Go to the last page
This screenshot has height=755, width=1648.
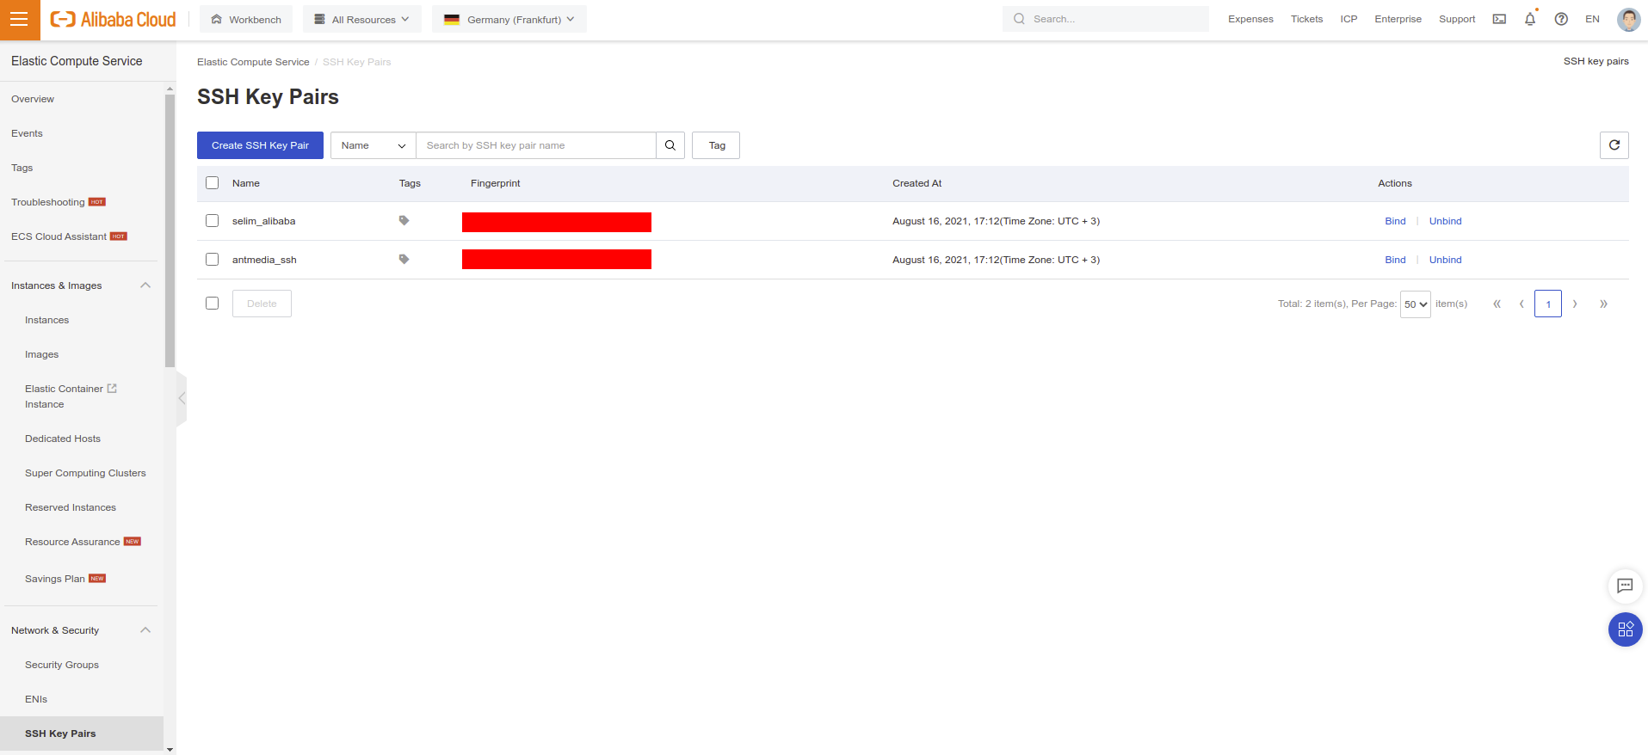tap(1603, 304)
